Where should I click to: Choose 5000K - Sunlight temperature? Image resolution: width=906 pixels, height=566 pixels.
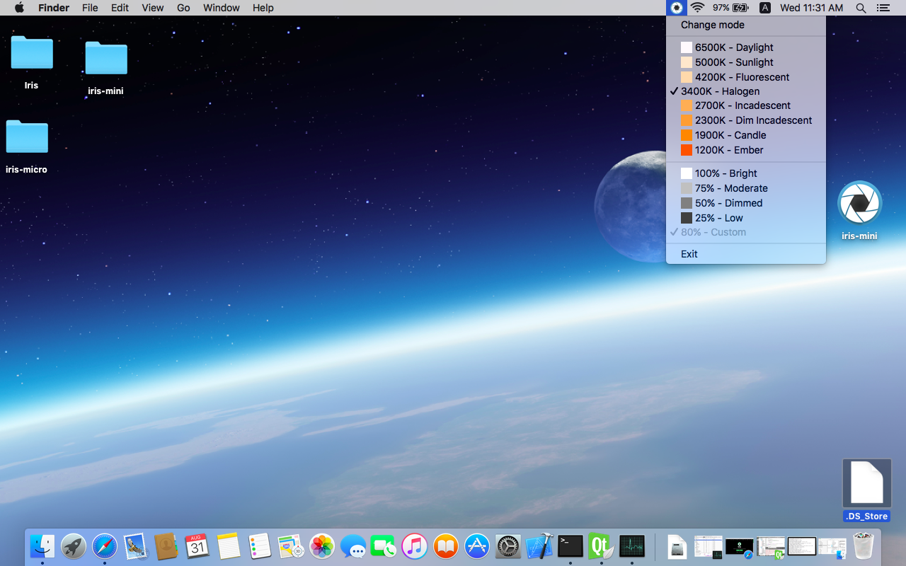[746, 62]
